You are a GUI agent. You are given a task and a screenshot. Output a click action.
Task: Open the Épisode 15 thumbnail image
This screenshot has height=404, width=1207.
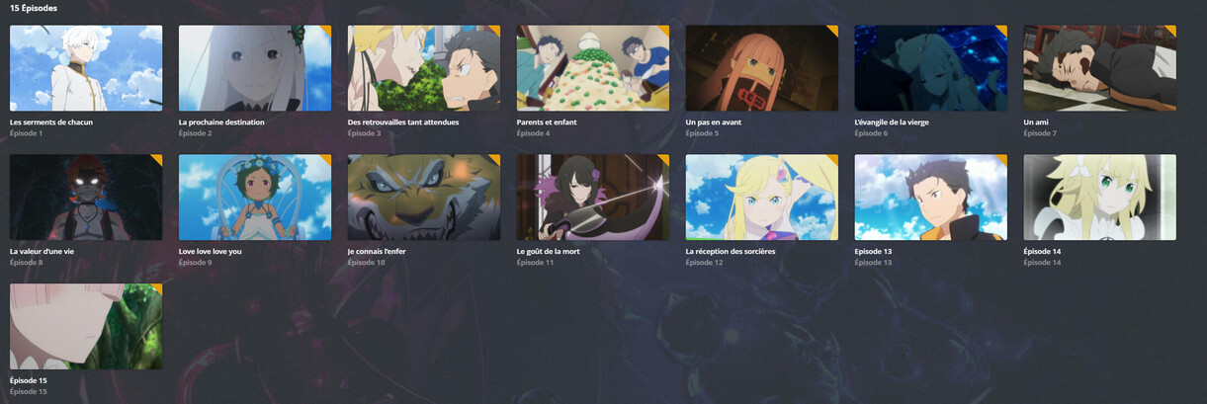coord(86,327)
